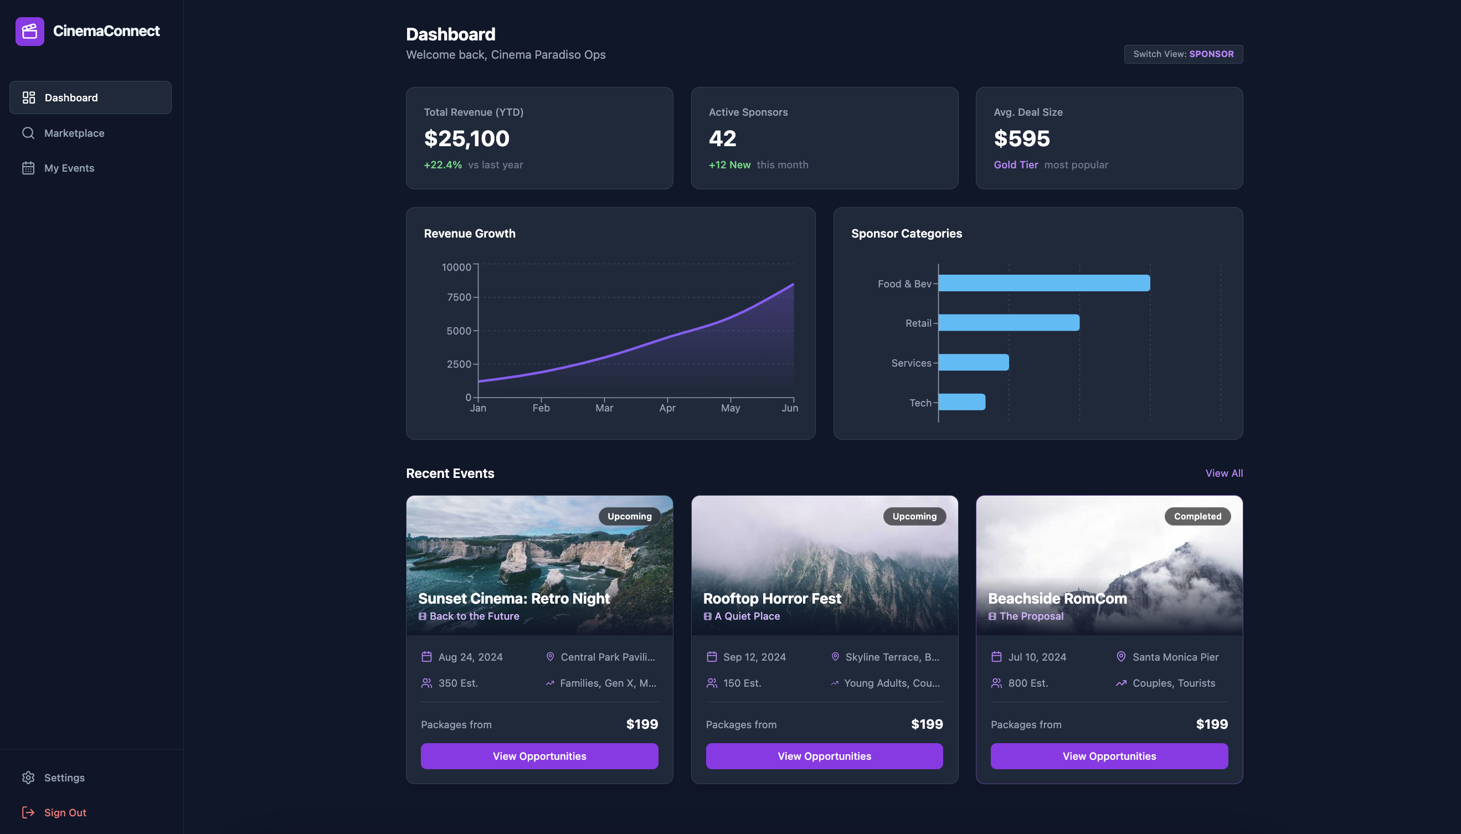Click the Food & Bev bar in chart
The height and width of the screenshot is (834, 1461).
point(1043,283)
